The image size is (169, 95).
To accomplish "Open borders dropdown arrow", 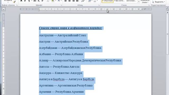I will coord(97,1).
